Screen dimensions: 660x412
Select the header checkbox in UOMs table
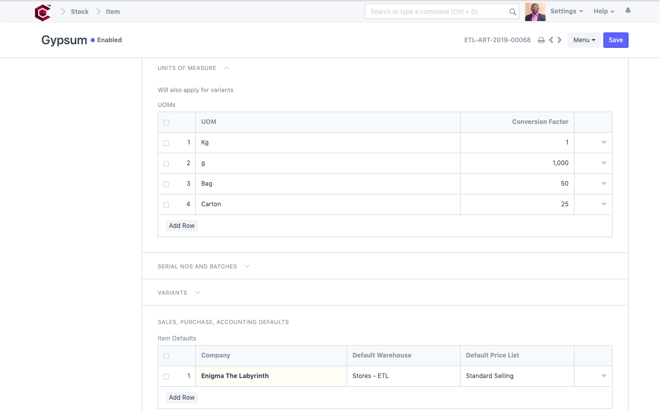(x=166, y=122)
